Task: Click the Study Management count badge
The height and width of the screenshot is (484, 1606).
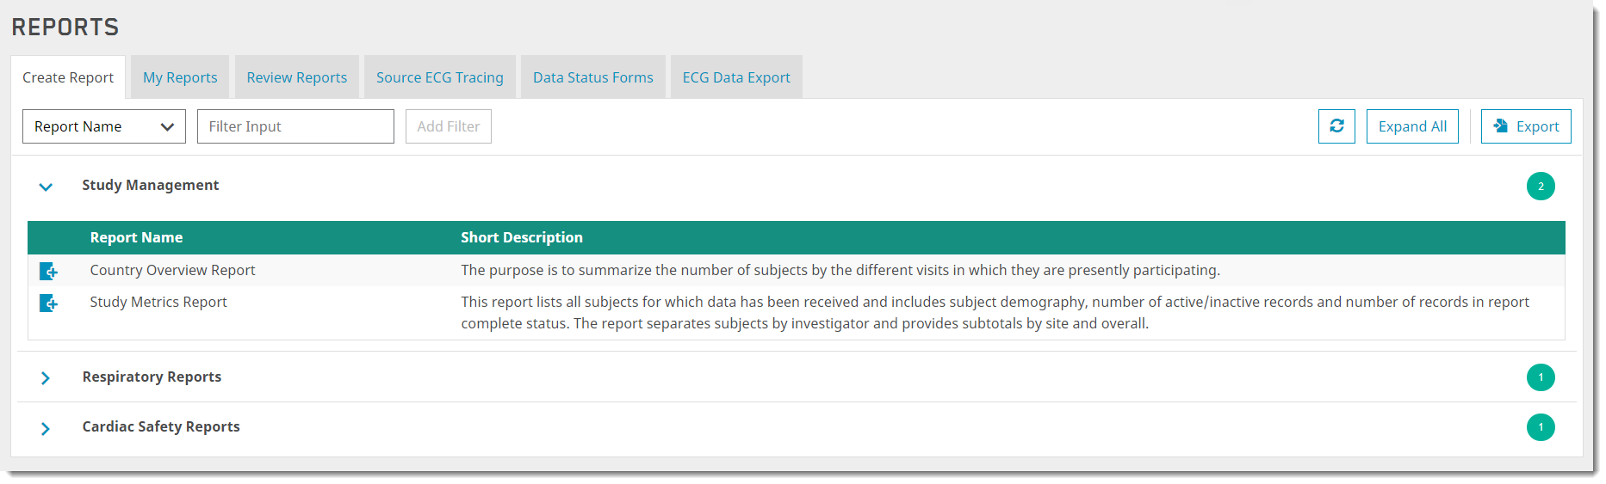Action: 1541,187
